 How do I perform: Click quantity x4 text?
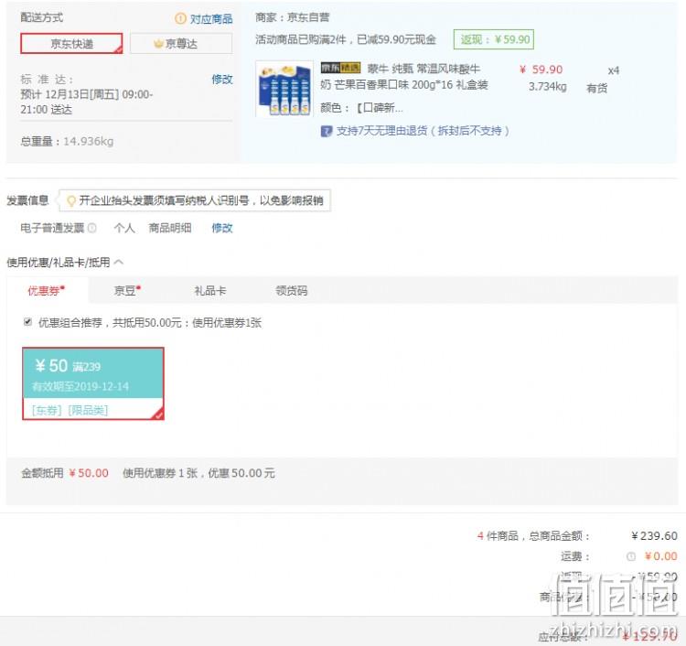pos(614,70)
